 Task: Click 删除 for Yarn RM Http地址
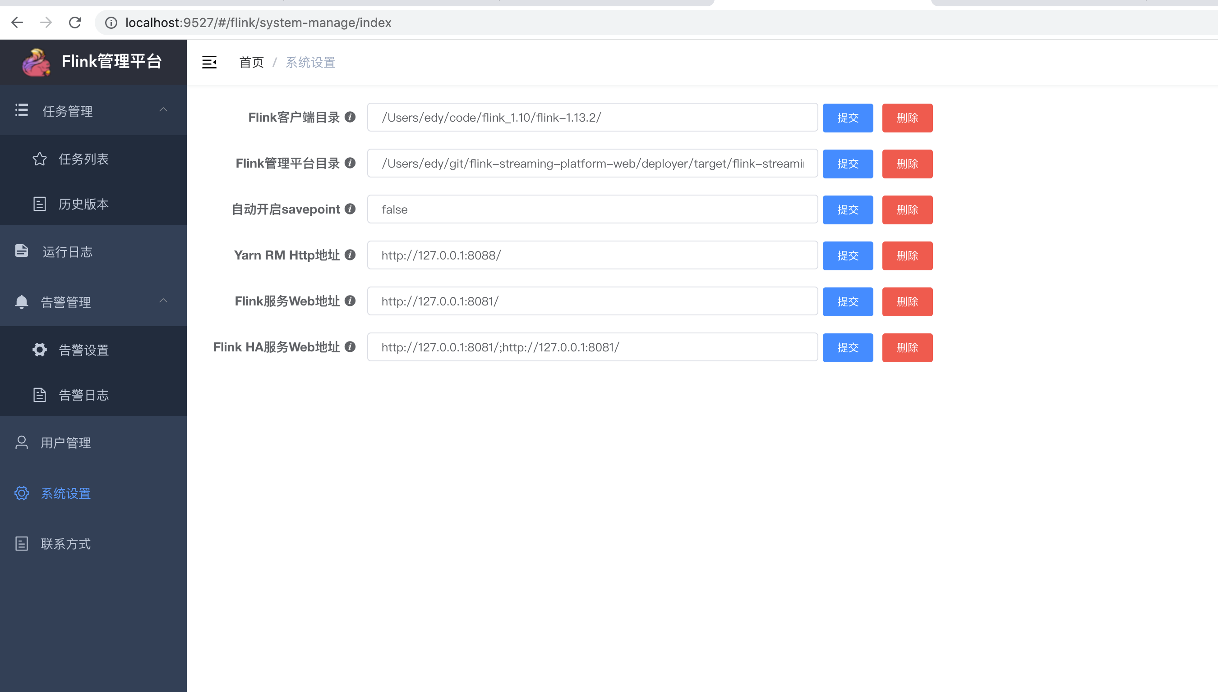tap(907, 256)
